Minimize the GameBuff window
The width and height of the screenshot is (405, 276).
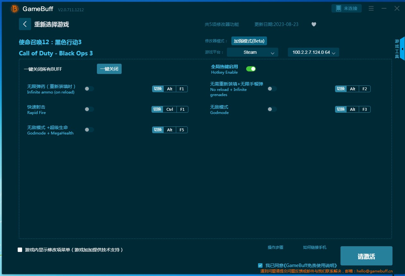(384, 9)
